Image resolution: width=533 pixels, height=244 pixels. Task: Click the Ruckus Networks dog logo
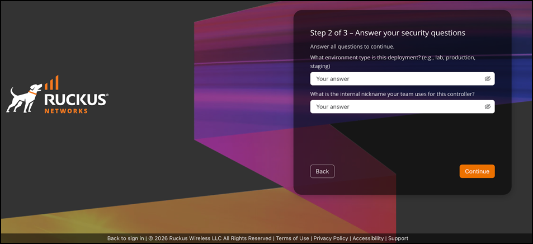57,94
